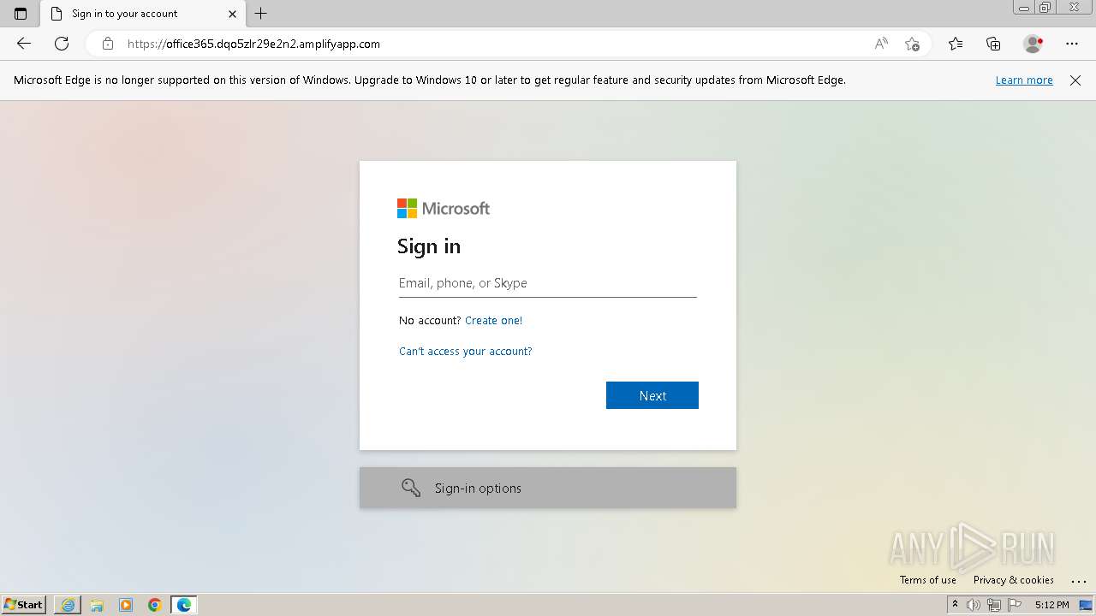Screen dimensions: 1096x616
Task: Open the Favorites list
Action: coord(956,44)
